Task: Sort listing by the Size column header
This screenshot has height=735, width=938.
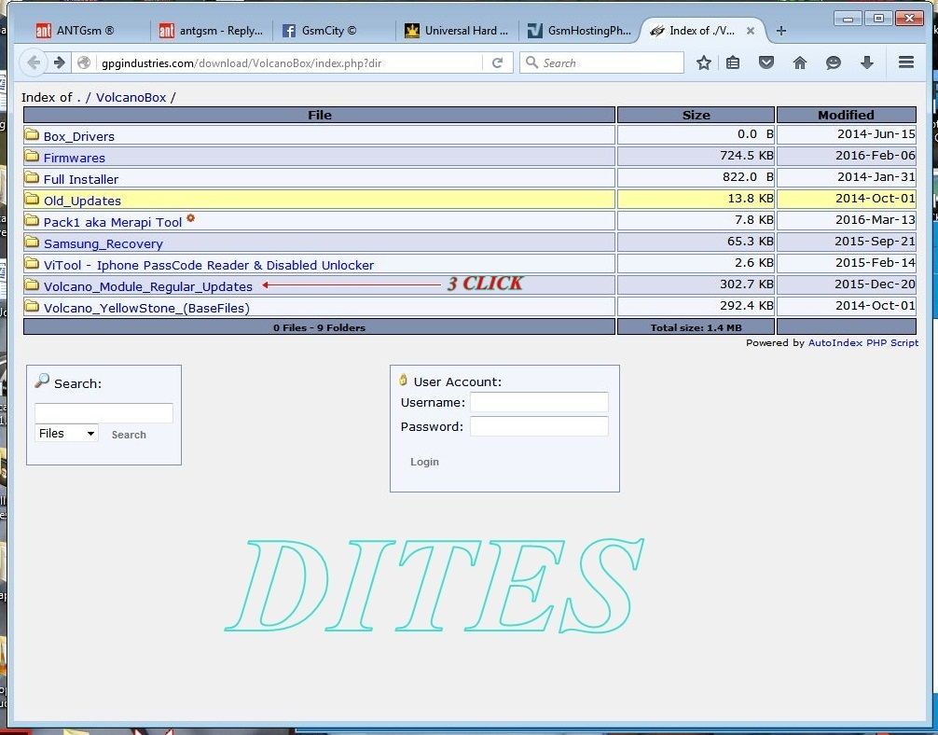Action: (x=697, y=115)
